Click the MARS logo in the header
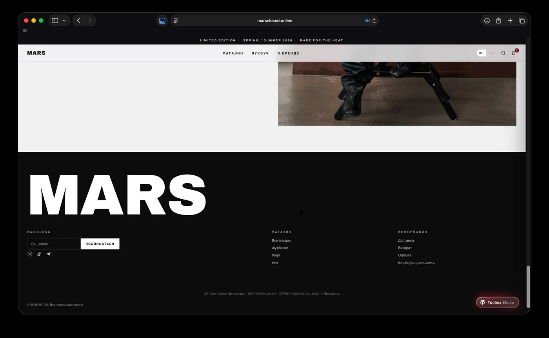Image resolution: width=549 pixels, height=338 pixels. tap(36, 53)
